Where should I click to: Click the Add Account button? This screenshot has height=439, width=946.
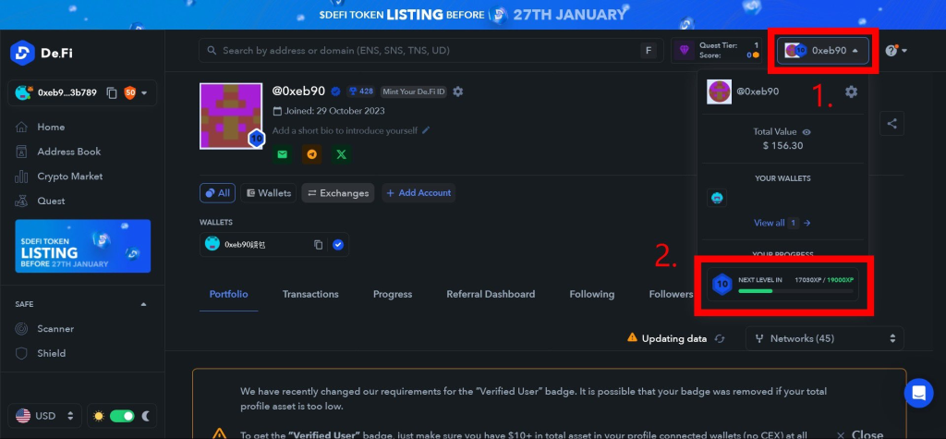(419, 193)
